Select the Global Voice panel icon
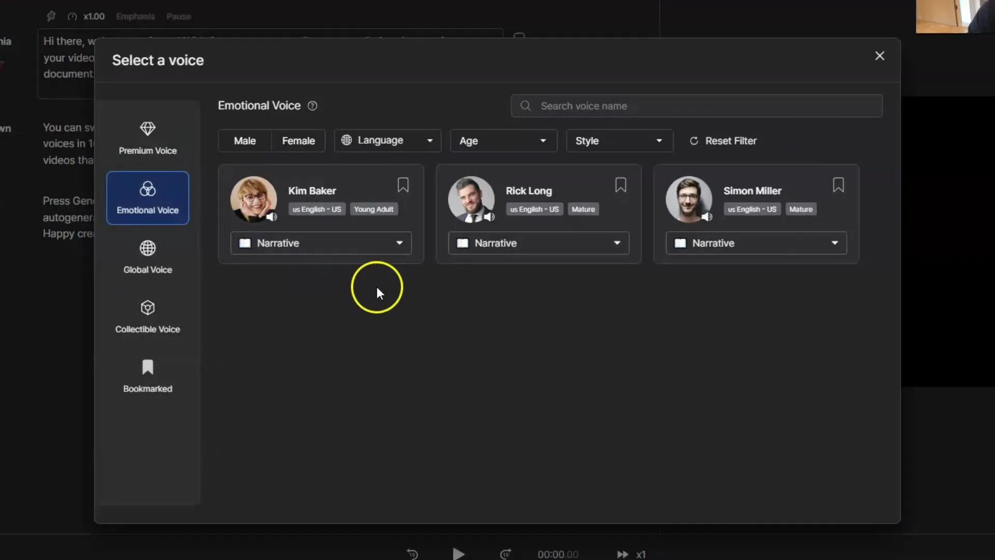Screen dimensions: 995x560 click(148, 247)
